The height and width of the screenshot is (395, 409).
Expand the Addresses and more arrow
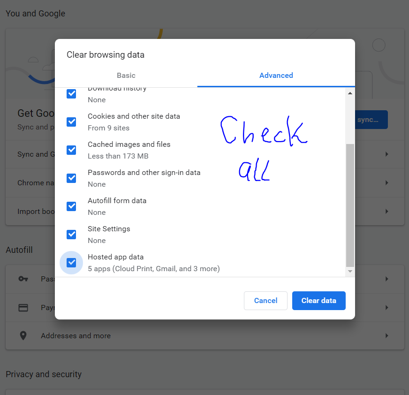point(387,335)
